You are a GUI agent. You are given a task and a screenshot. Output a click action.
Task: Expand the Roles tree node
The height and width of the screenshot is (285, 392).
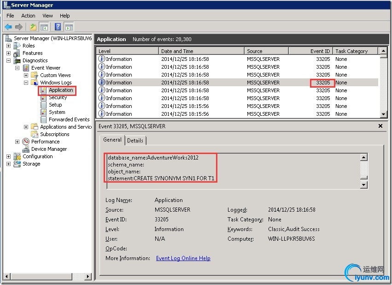pyautogui.click(x=9, y=46)
